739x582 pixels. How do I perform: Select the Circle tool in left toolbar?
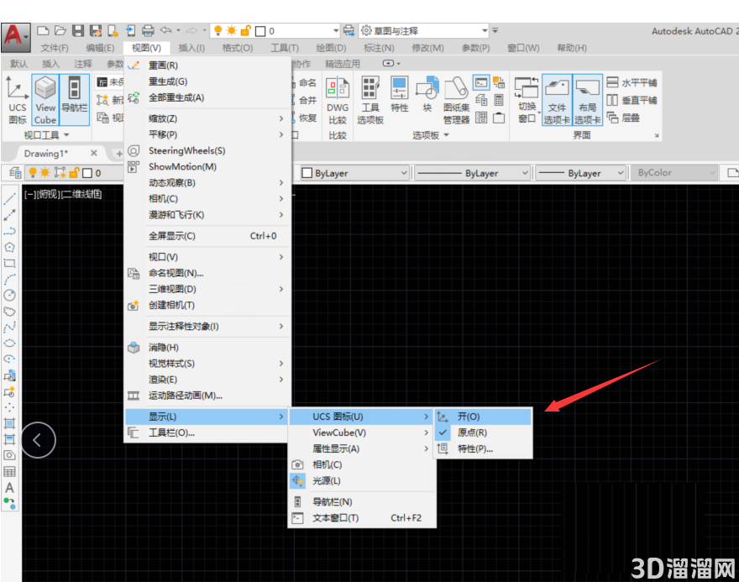[x=9, y=295]
